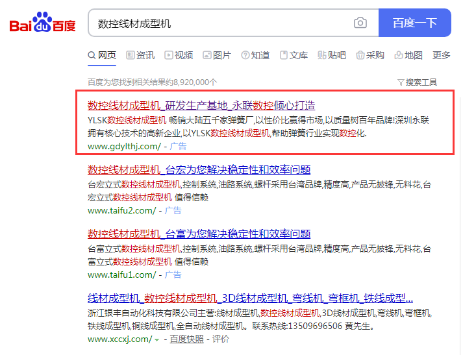This screenshot has height=355, width=463.
Task: Open the 知道 tab
Action: tap(255, 56)
